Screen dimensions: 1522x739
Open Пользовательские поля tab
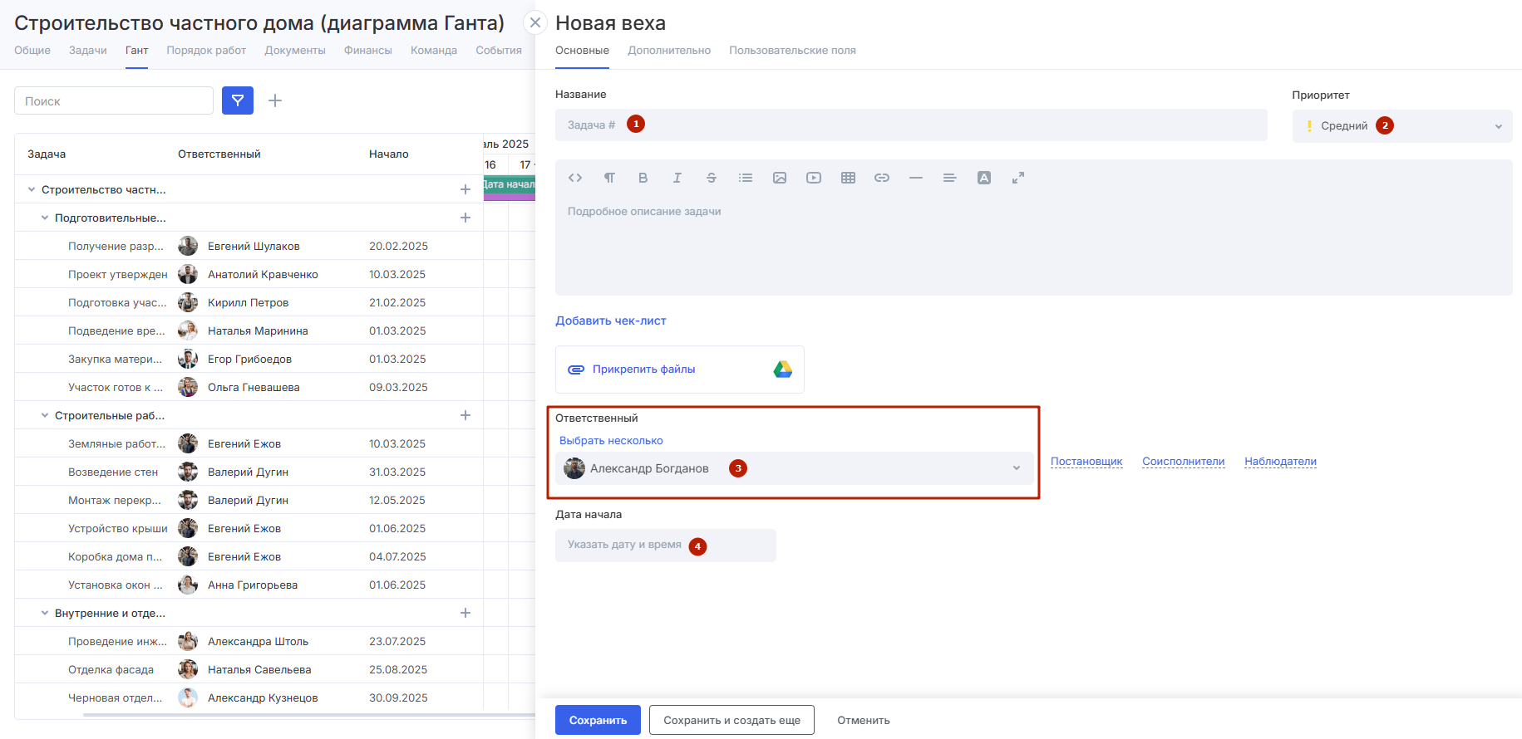click(792, 51)
